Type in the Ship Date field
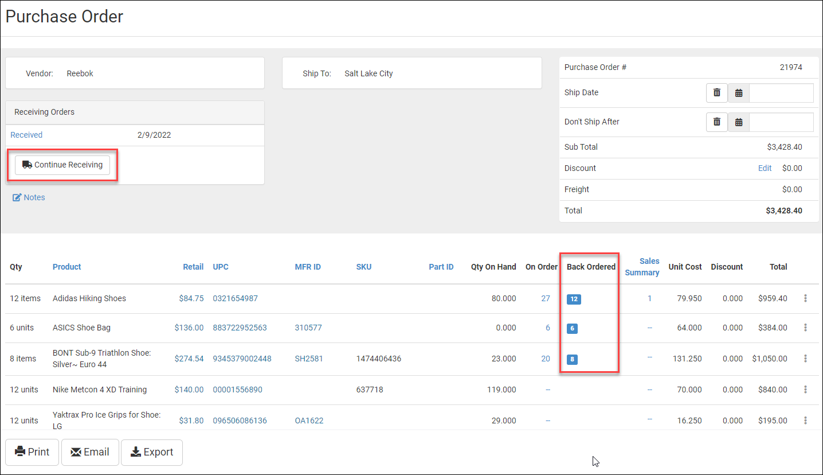823x475 pixels. click(x=781, y=93)
